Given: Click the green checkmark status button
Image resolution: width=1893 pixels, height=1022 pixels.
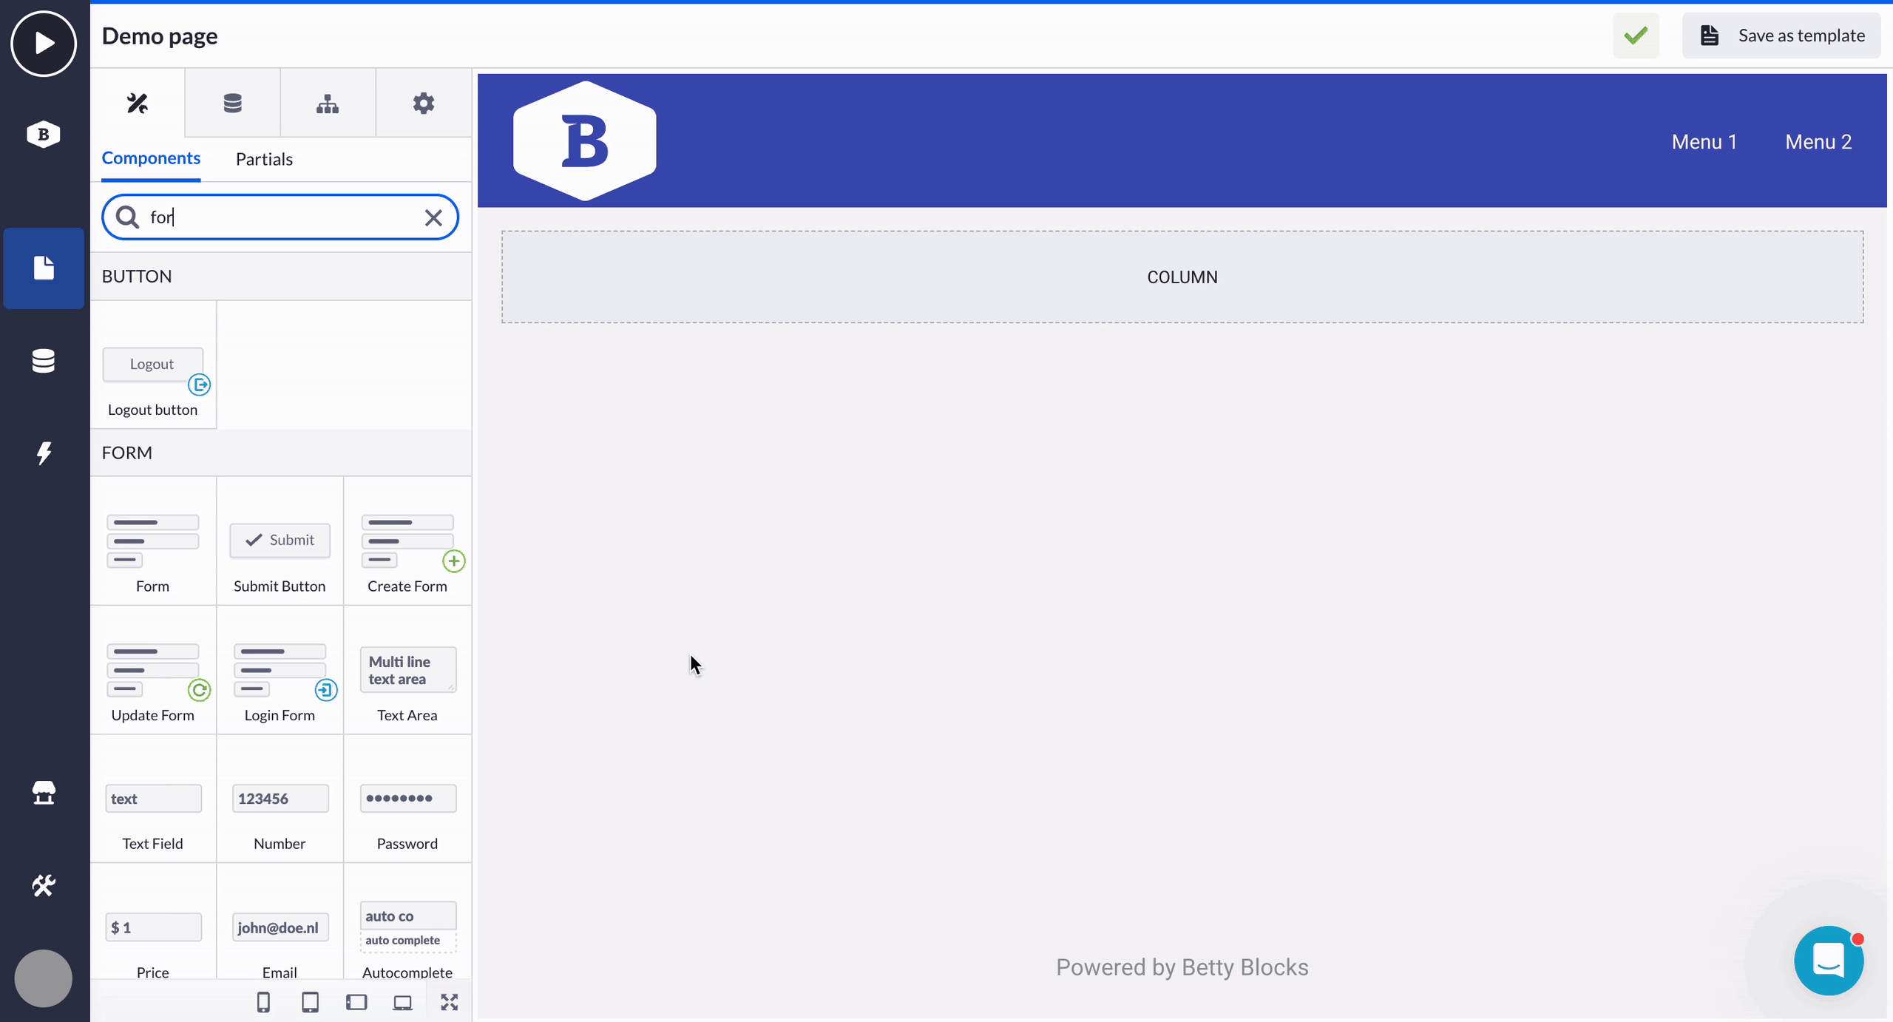Looking at the screenshot, I should click(x=1636, y=35).
